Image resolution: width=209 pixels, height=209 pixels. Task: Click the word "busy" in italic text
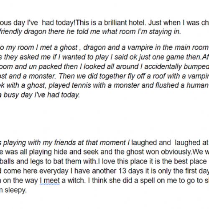click(11, 95)
